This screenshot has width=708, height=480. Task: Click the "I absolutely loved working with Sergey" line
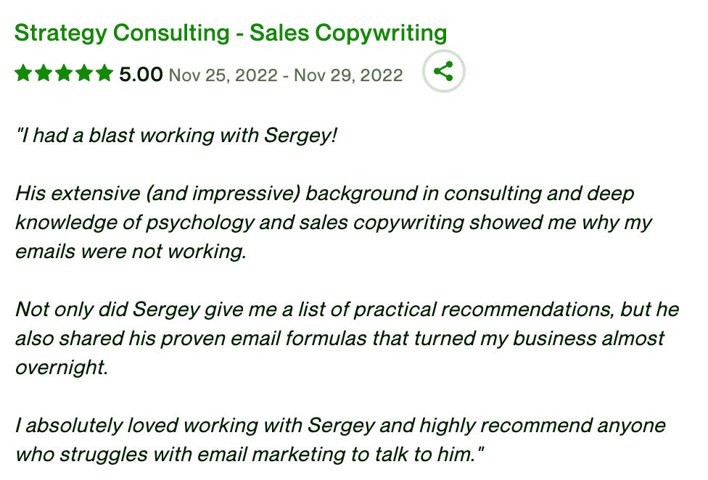(340, 426)
